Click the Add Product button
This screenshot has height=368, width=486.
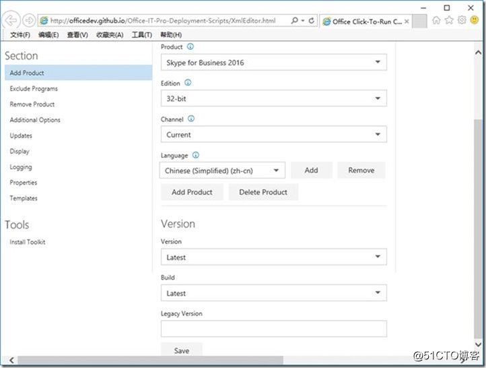coord(192,192)
